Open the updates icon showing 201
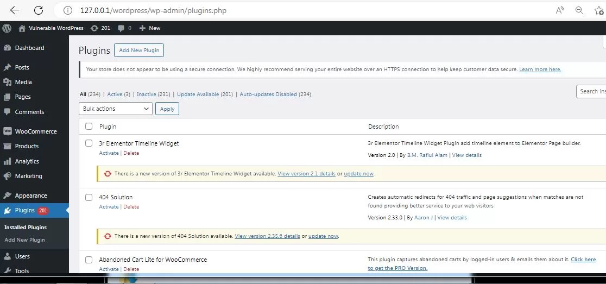 (100, 28)
